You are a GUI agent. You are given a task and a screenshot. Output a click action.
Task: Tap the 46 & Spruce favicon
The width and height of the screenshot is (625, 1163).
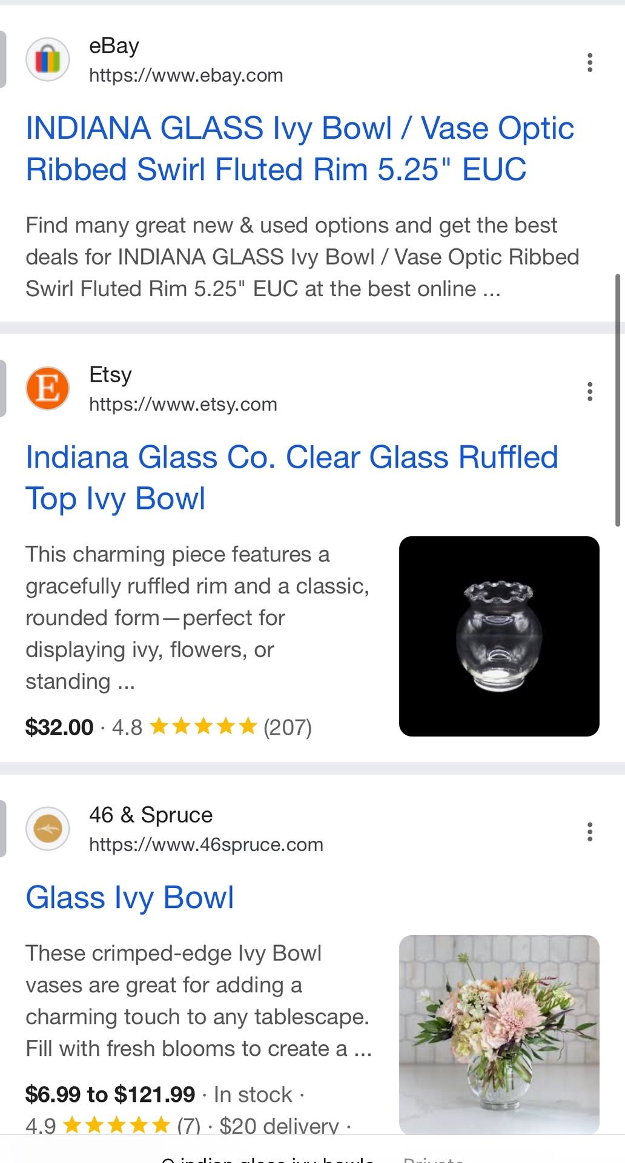point(48,829)
